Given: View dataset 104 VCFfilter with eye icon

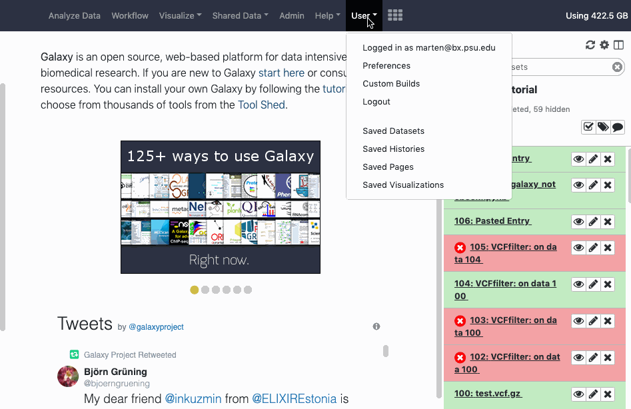Looking at the screenshot, I should (578, 284).
